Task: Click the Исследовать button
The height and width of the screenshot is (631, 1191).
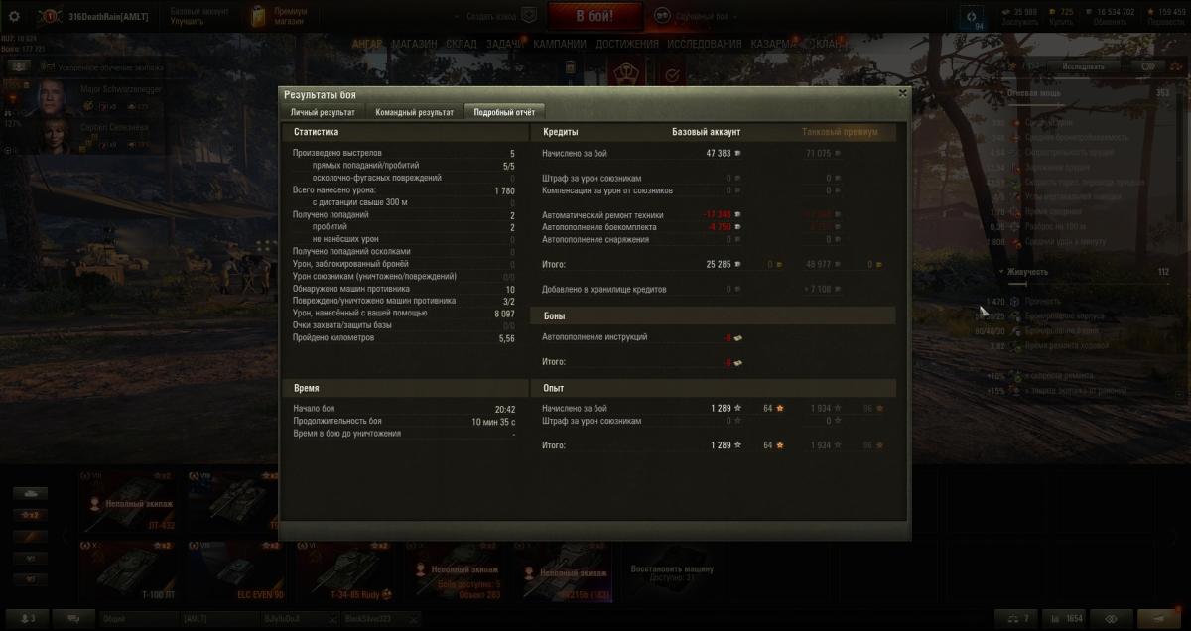Action: click(1083, 66)
